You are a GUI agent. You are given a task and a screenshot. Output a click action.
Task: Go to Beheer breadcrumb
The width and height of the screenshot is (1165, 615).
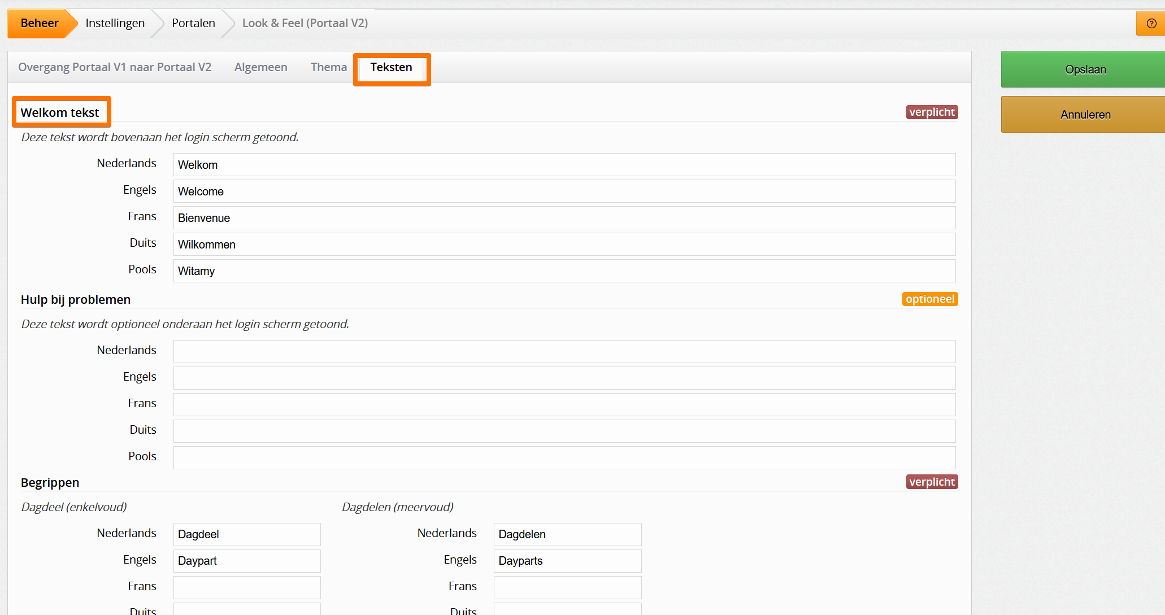[40, 23]
